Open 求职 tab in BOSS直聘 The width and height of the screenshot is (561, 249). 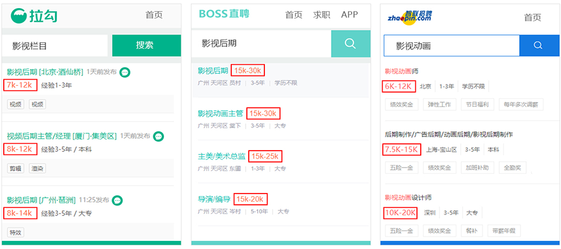point(322,15)
